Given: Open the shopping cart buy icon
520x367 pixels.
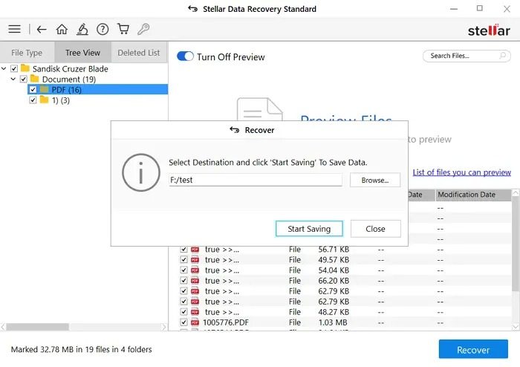Looking at the screenshot, I should coord(123,29).
